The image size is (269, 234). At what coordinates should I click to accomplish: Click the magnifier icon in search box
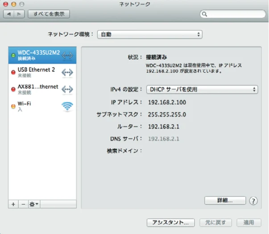tap(204, 14)
